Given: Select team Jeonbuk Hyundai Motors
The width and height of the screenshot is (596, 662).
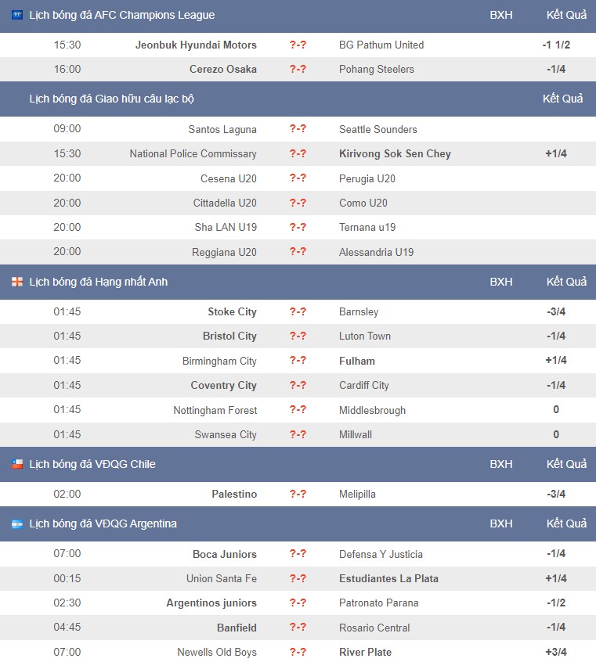Looking at the screenshot, I should 196,45.
